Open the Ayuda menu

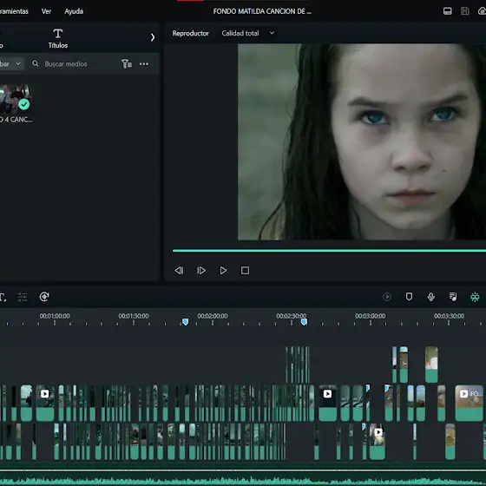pyautogui.click(x=74, y=11)
